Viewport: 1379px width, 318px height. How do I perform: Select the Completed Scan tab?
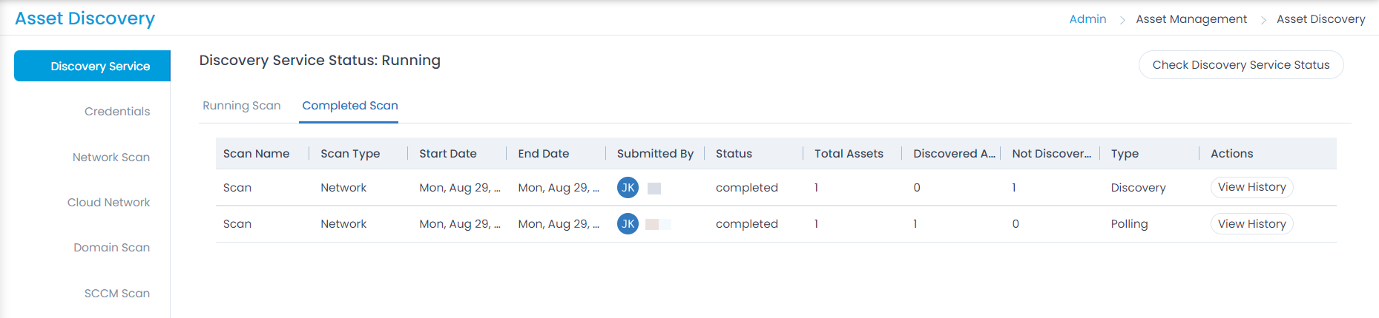(350, 106)
